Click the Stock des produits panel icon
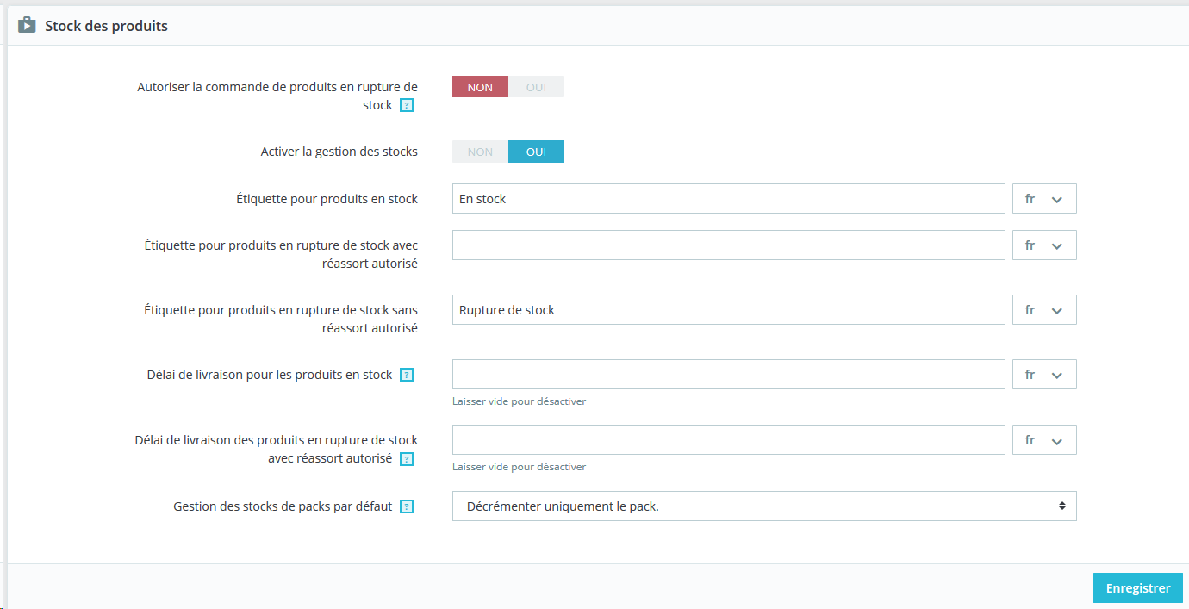Screen dimensions: 1189x609 click(27, 25)
